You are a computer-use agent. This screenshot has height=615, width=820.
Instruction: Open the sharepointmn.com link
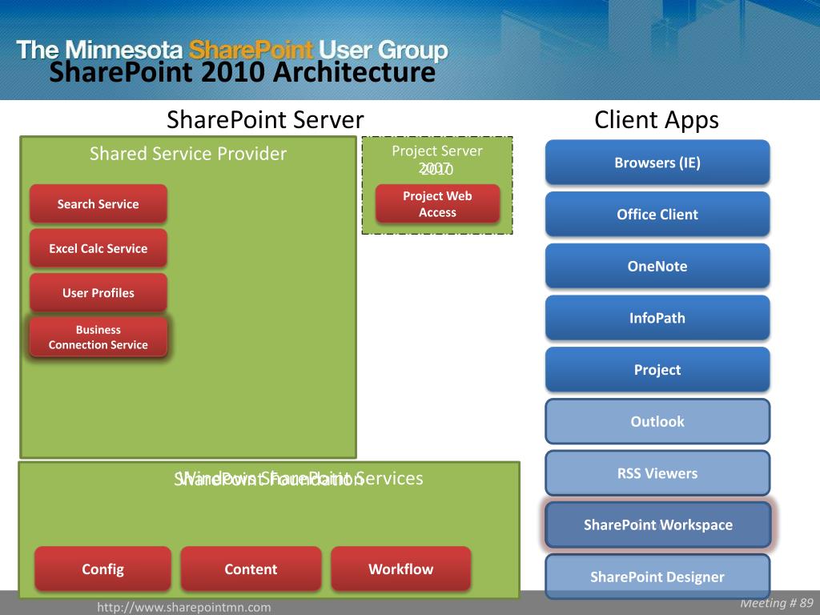(184, 607)
